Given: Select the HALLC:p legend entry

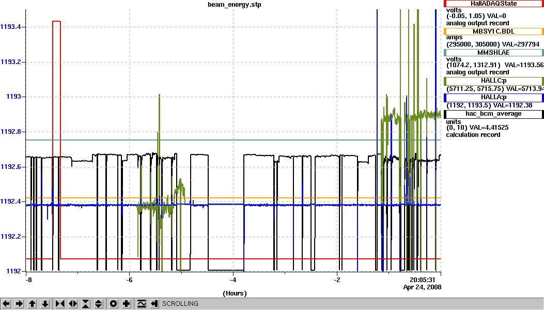Looking at the screenshot, I should click(494, 81).
